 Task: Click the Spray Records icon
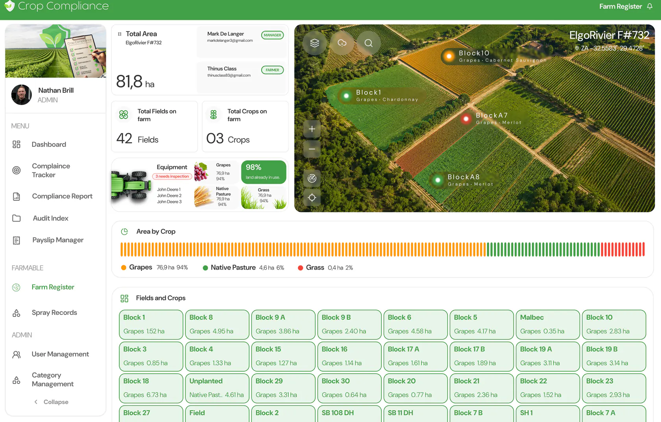(17, 313)
